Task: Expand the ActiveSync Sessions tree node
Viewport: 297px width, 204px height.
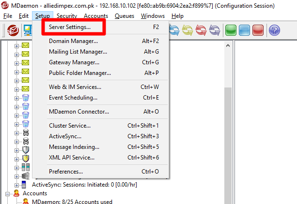Action: 17,185
